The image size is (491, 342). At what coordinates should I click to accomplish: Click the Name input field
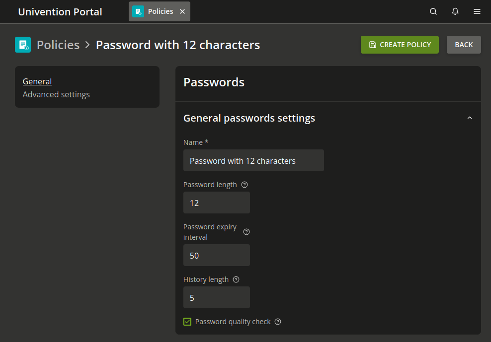[x=253, y=161]
